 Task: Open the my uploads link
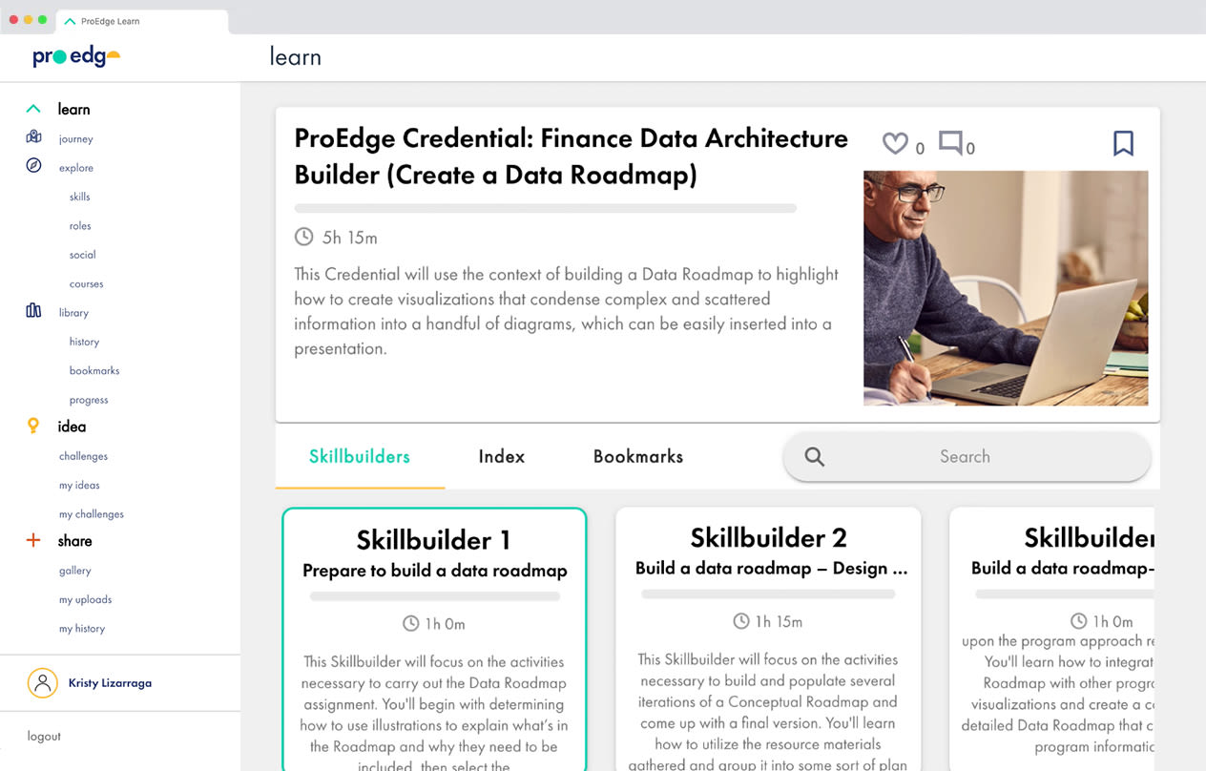point(85,599)
